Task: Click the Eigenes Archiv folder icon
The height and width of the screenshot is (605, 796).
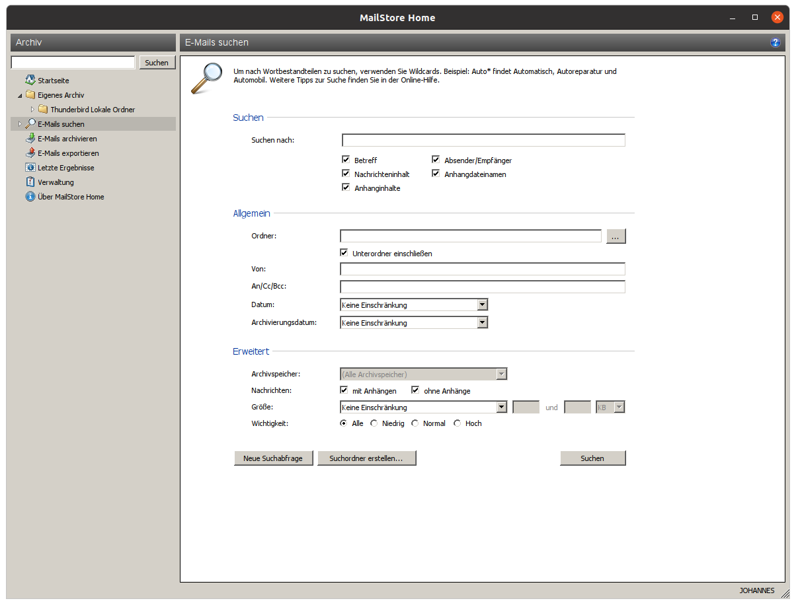Action: pyautogui.click(x=30, y=95)
